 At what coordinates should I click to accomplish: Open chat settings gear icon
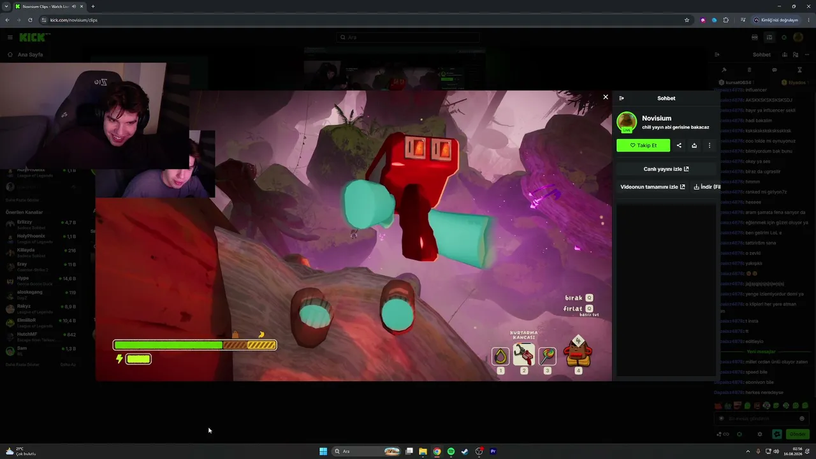click(x=759, y=434)
